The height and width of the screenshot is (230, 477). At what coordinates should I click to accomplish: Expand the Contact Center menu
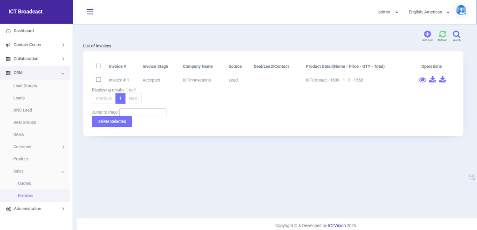(35, 45)
